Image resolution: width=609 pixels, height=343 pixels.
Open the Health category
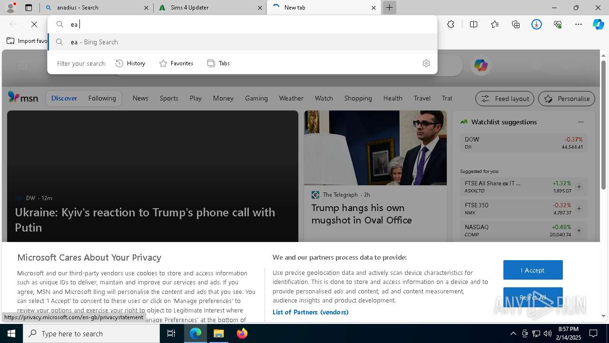tap(393, 98)
